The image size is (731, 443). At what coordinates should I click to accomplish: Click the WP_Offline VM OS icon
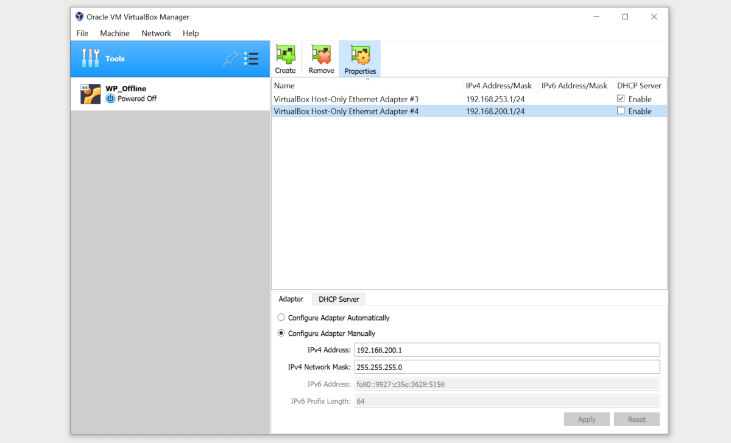tap(91, 94)
